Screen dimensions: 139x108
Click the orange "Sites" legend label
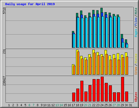(x=136, y=71)
